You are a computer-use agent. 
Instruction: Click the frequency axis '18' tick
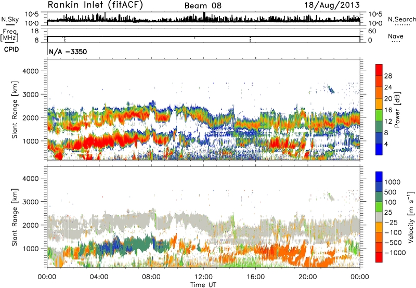coord(35,31)
